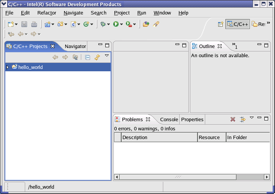The width and height of the screenshot is (275, 194).
Task: Click the New Source Folder icon
Action: [60, 24]
